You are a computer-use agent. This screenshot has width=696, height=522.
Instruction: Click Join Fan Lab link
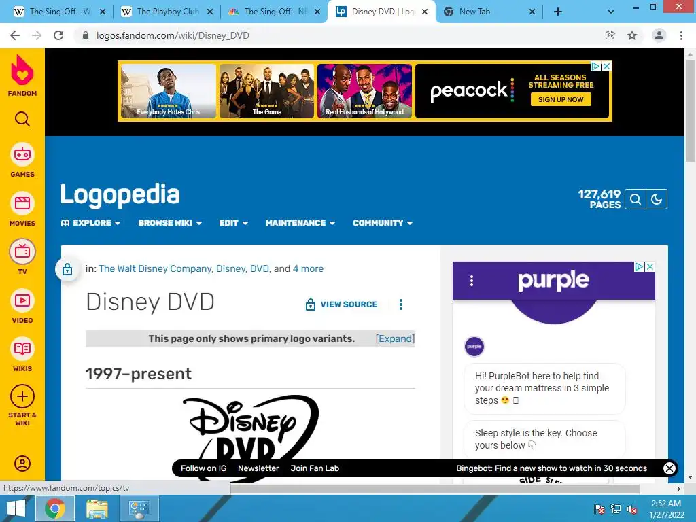(315, 468)
